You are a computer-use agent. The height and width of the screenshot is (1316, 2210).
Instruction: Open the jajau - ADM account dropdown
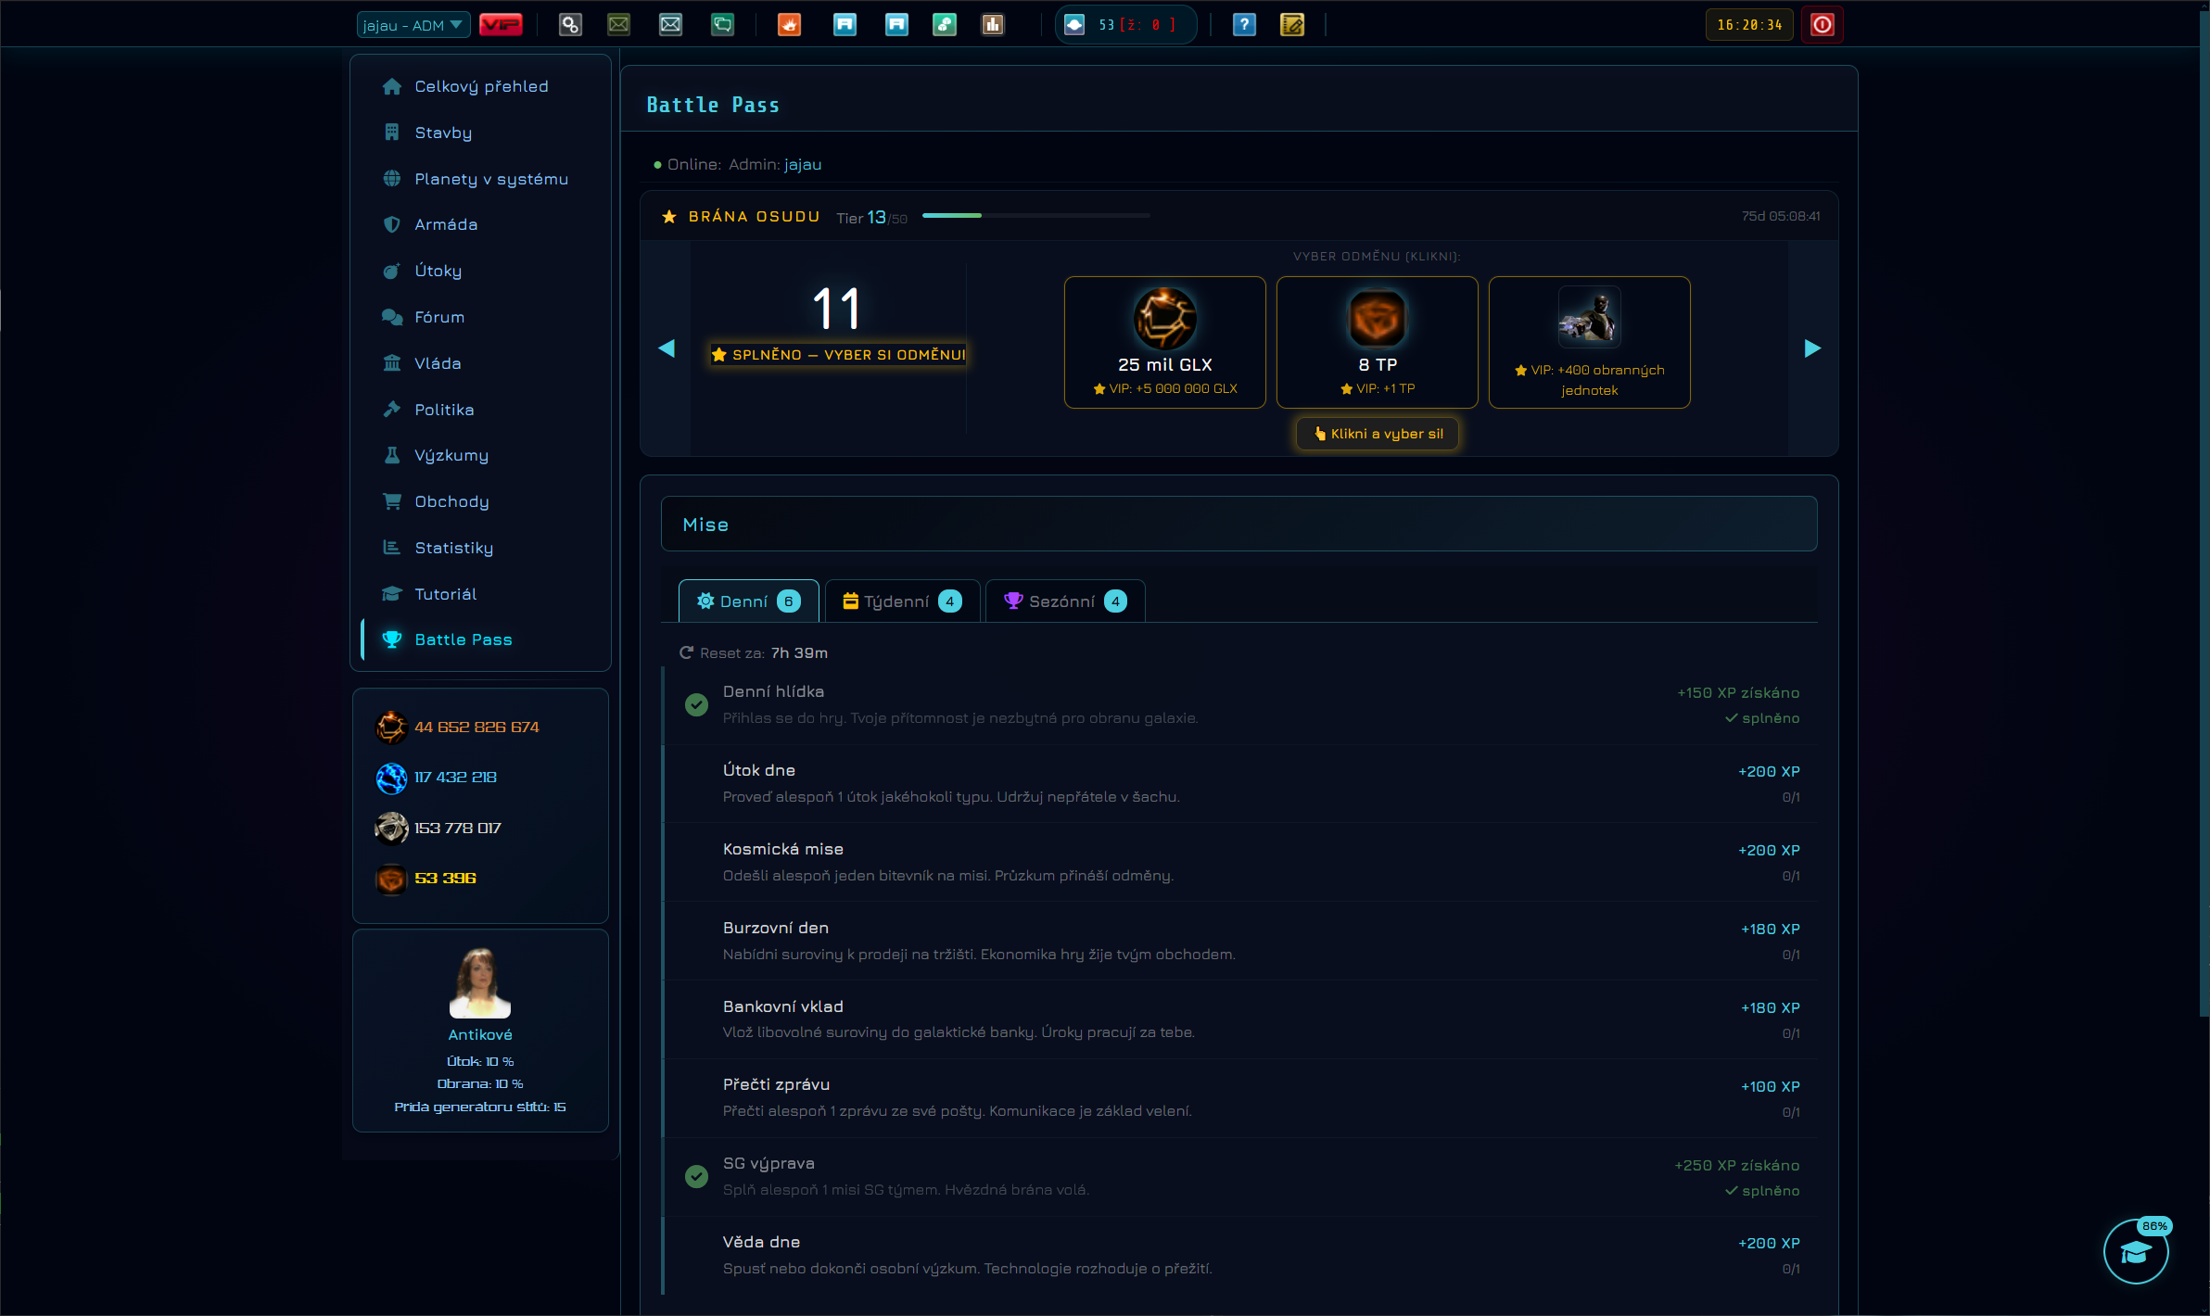tap(413, 25)
